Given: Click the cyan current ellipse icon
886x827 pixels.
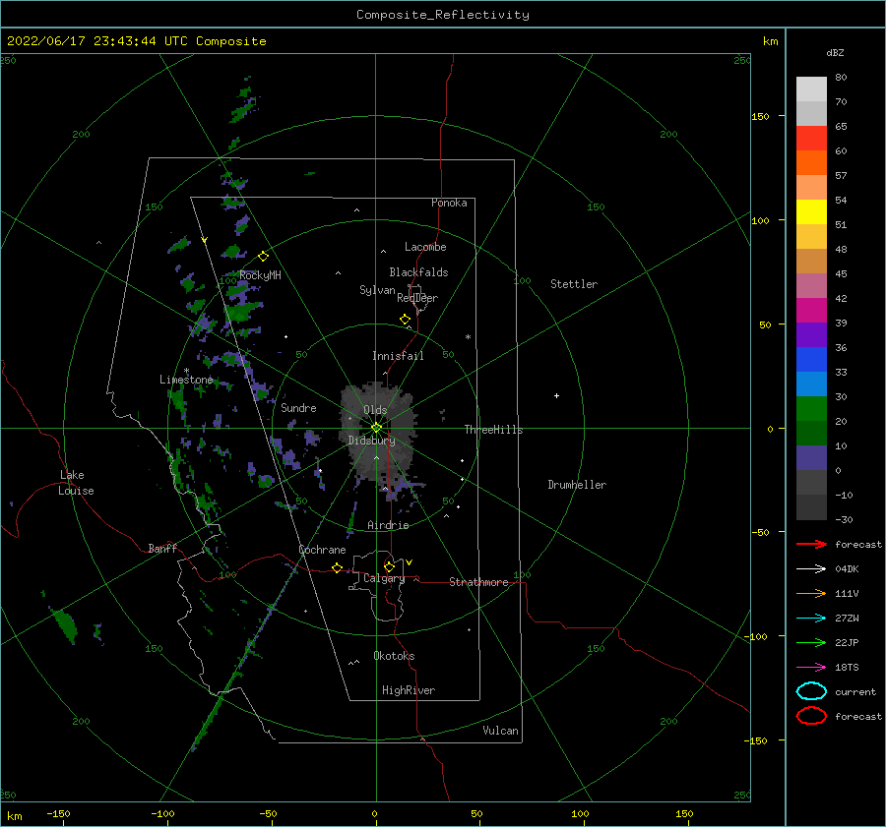Looking at the screenshot, I should click(811, 691).
